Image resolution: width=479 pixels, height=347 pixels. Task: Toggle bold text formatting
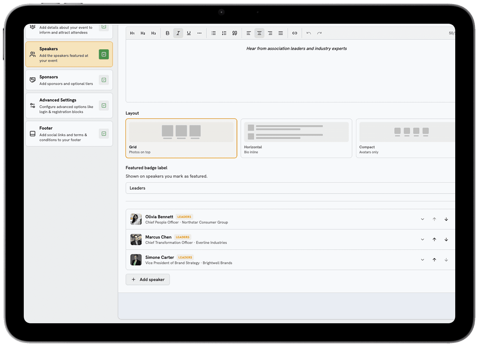[x=167, y=33]
